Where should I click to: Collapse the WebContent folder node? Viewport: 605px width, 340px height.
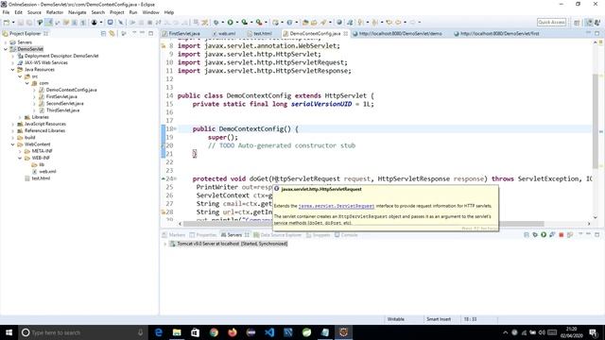(12, 144)
